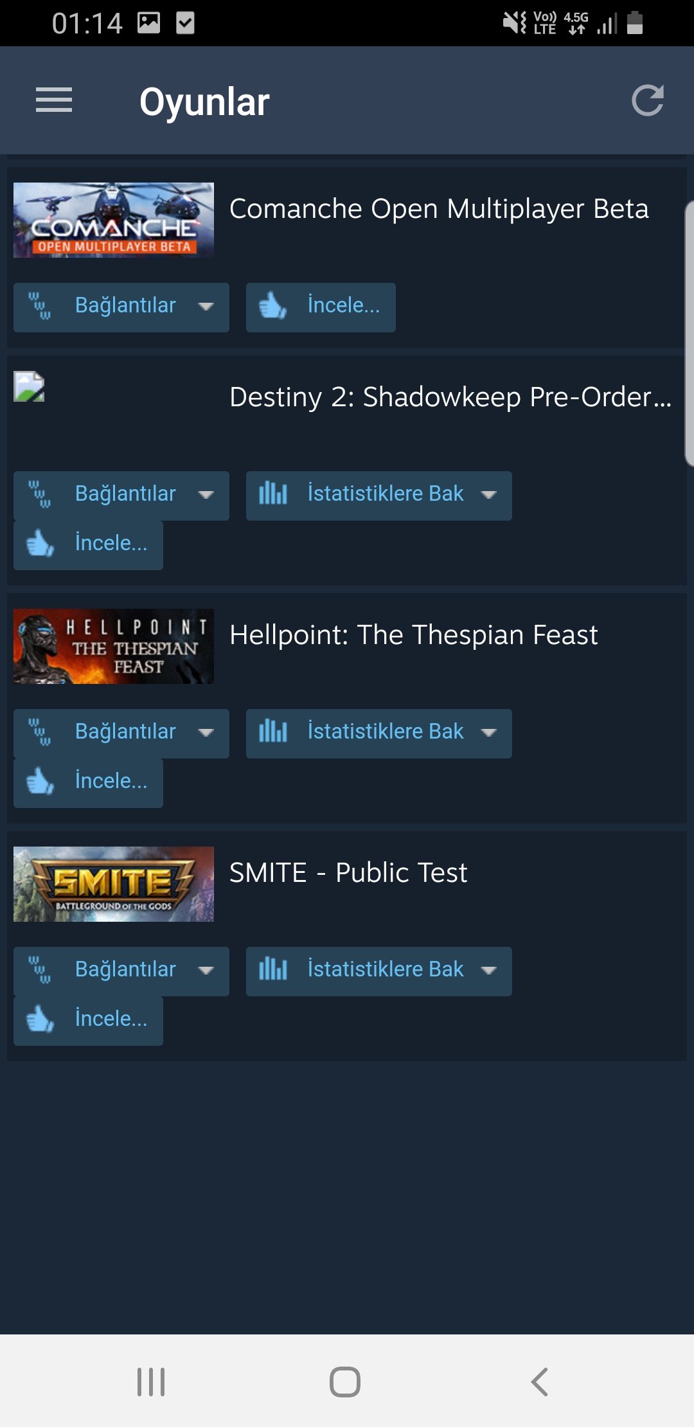The image size is (694, 1427).
Task: Click bar chart icon under Hellpoint
Action: click(273, 731)
